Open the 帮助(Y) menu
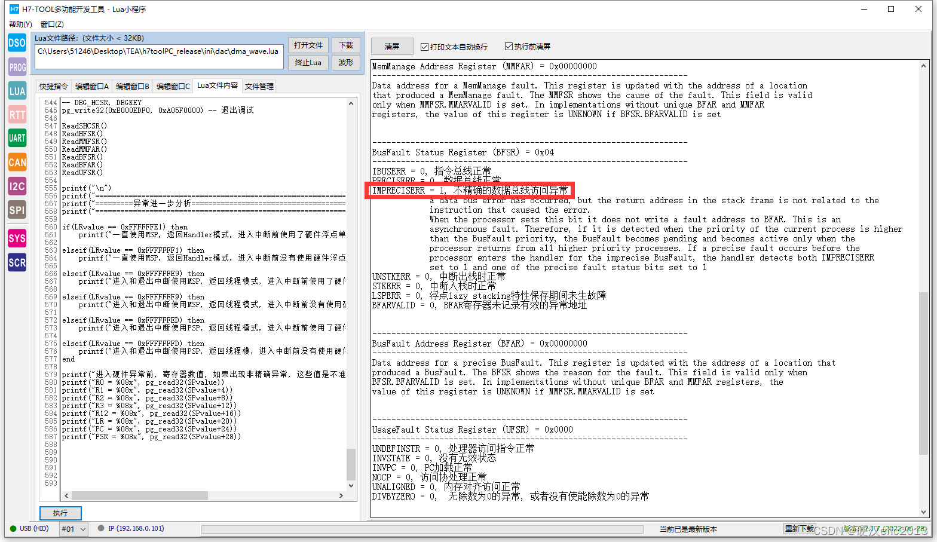This screenshot has height=542, width=937. pyautogui.click(x=20, y=24)
